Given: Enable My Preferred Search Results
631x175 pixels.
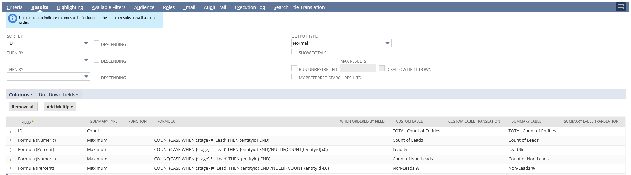Looking at the screenshot, I should pyautogui.click(x=294, y=77).
